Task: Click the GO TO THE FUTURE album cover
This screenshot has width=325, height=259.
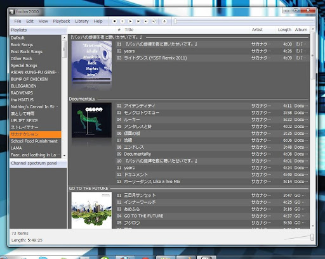Action: coord(91,210)
